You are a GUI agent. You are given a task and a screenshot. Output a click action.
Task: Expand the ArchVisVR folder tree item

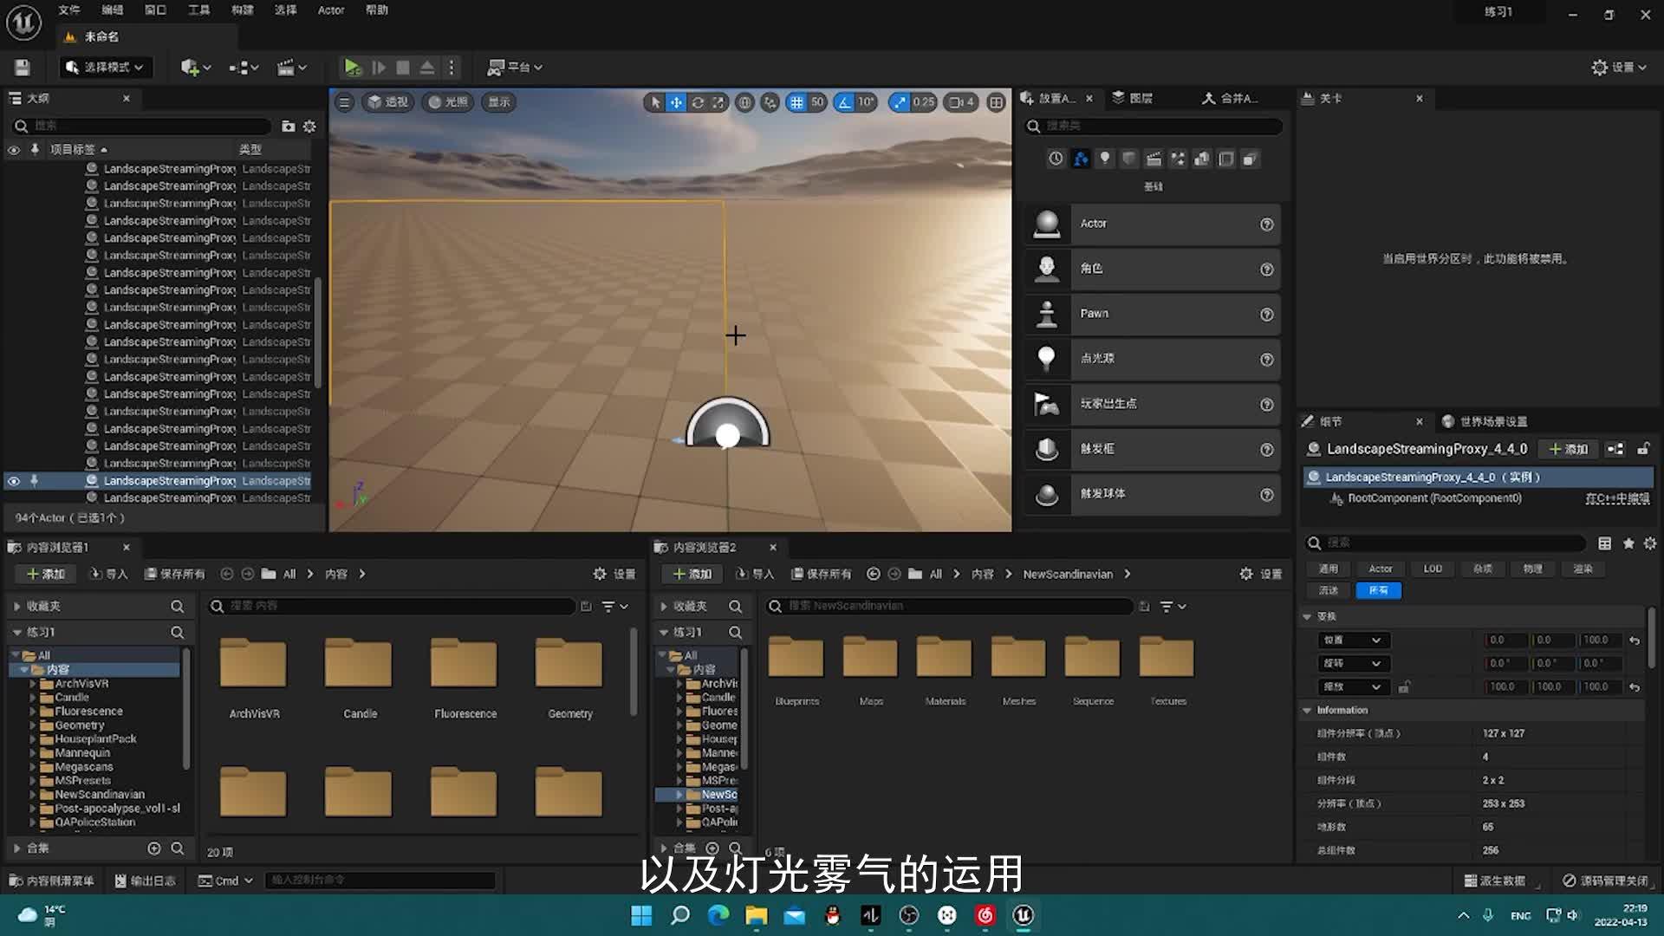[x=33, y=684]
